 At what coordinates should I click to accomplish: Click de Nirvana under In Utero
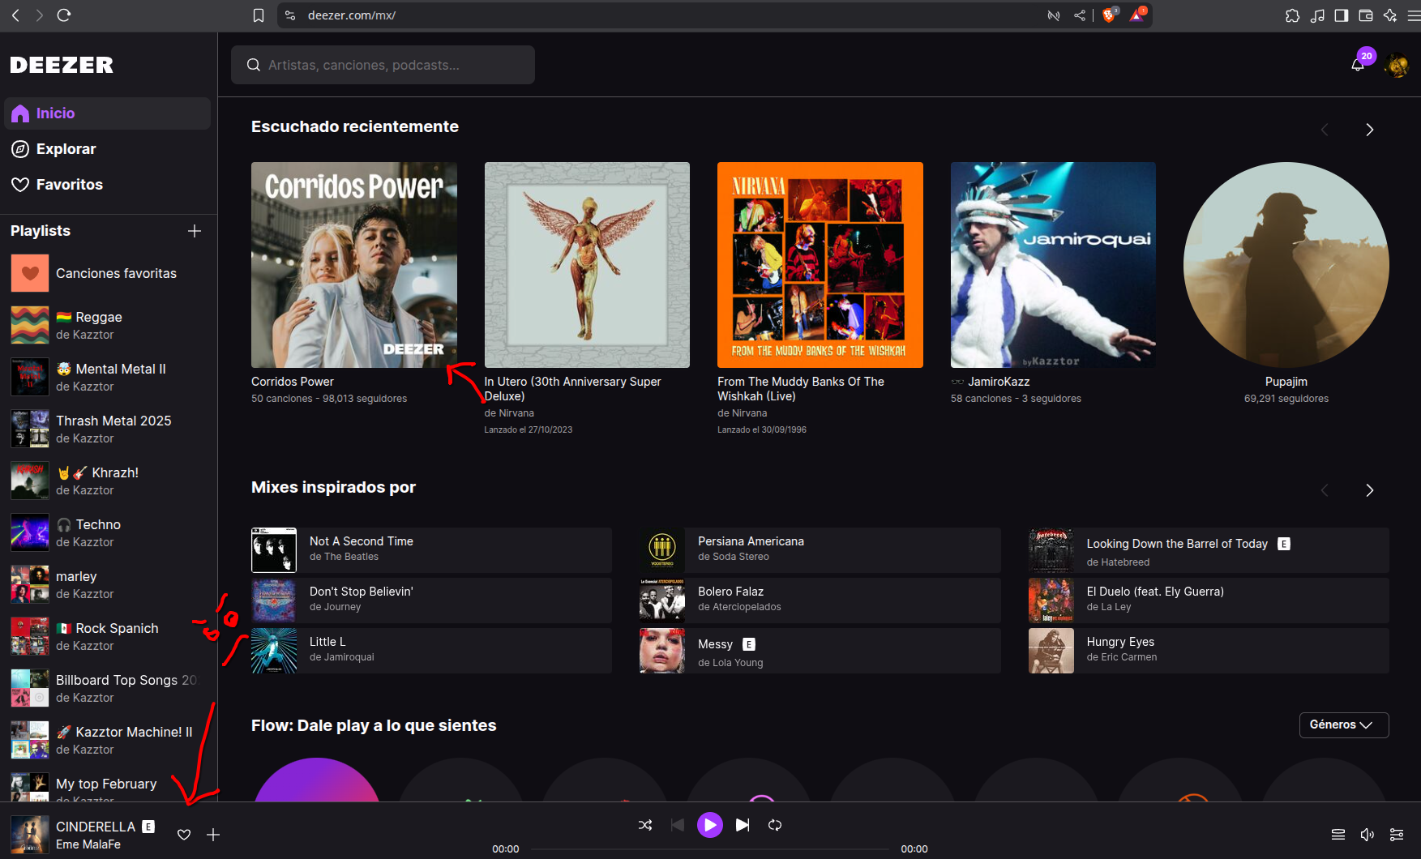(509, 413)
